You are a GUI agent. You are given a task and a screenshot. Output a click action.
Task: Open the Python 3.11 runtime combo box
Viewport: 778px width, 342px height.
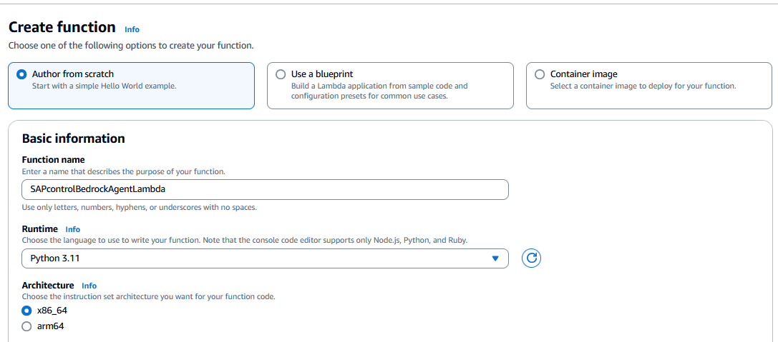266,258
